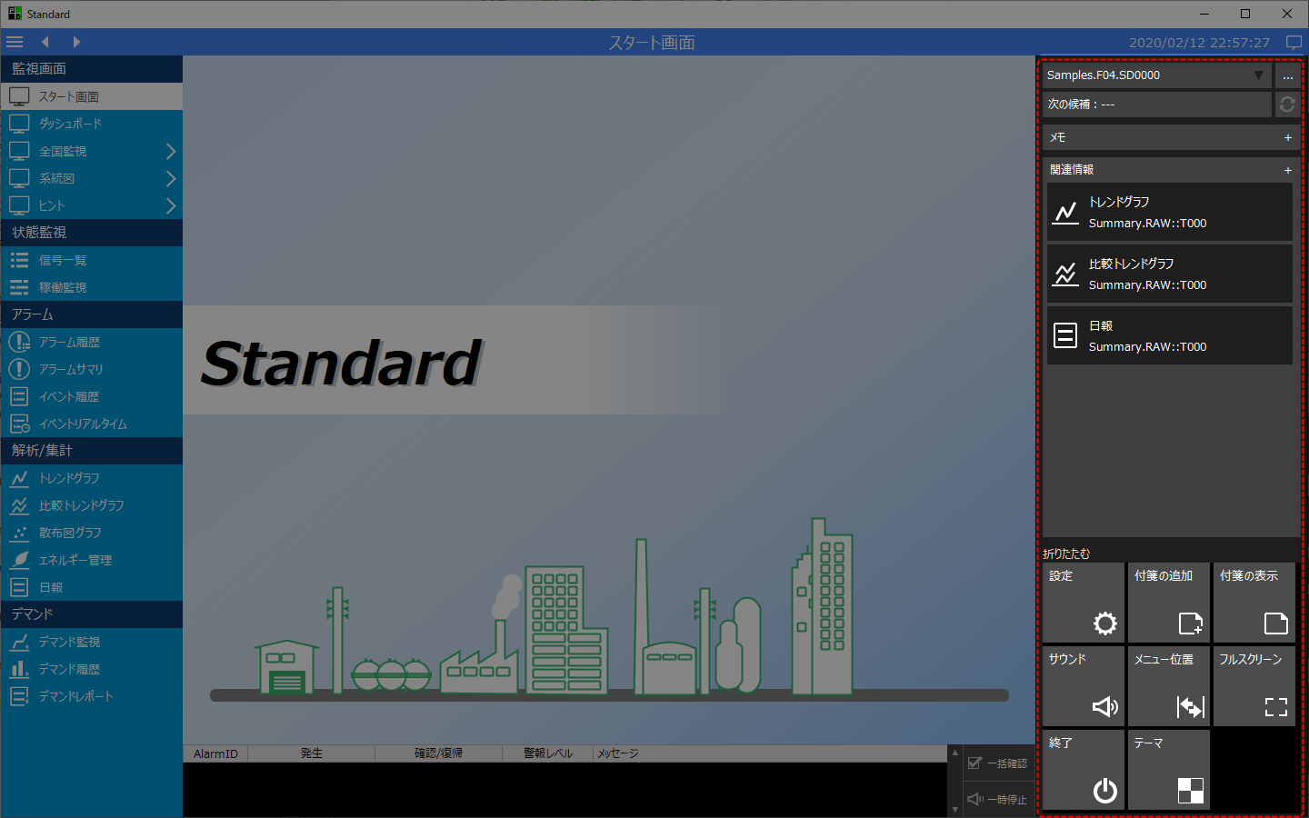Image resolution: width=1309 pixels, height=818 pixels.
Task: Click the forward navigation arrow
Action: click(x=76, y=42)
